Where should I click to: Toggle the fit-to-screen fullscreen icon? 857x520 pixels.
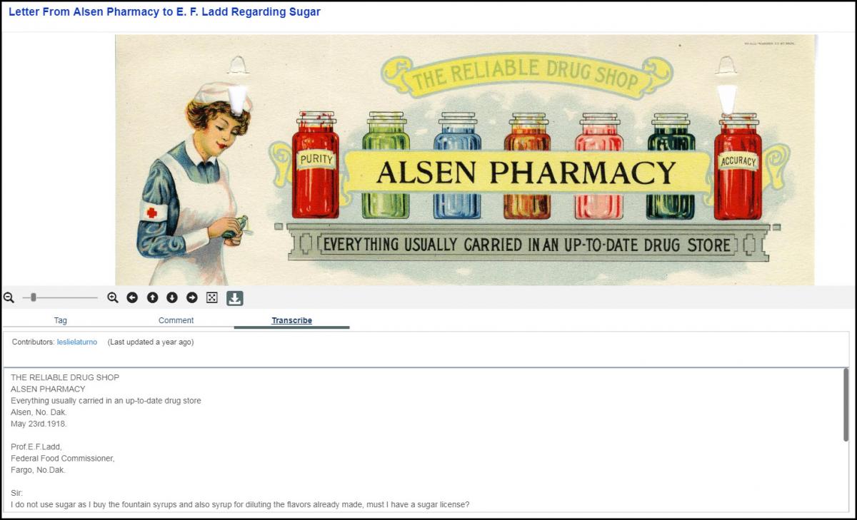click(x=212, y=297)
